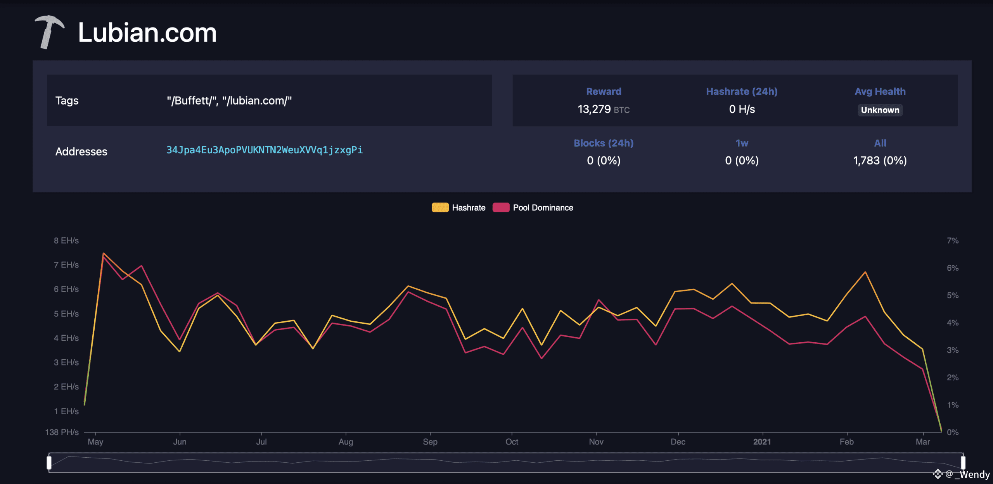Click the 2021 x-axis marker
The width and height of the screenshot is (993, 484).
click(762, 442)
